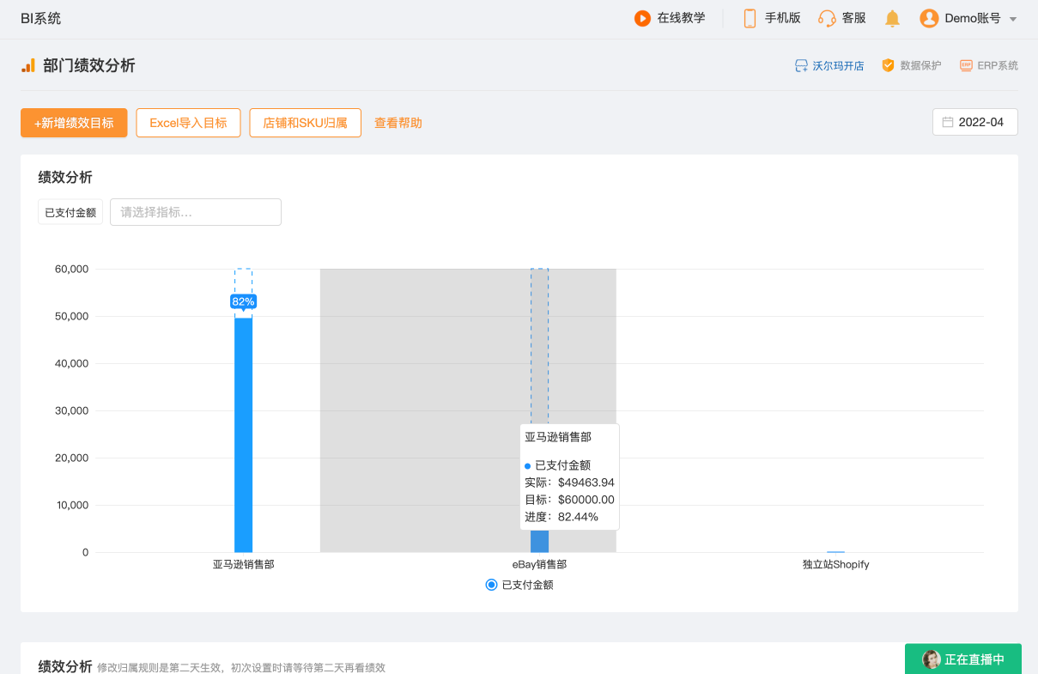Open the mobile version phone icon
Screen dimensions: 1038x674
point(750,18)
